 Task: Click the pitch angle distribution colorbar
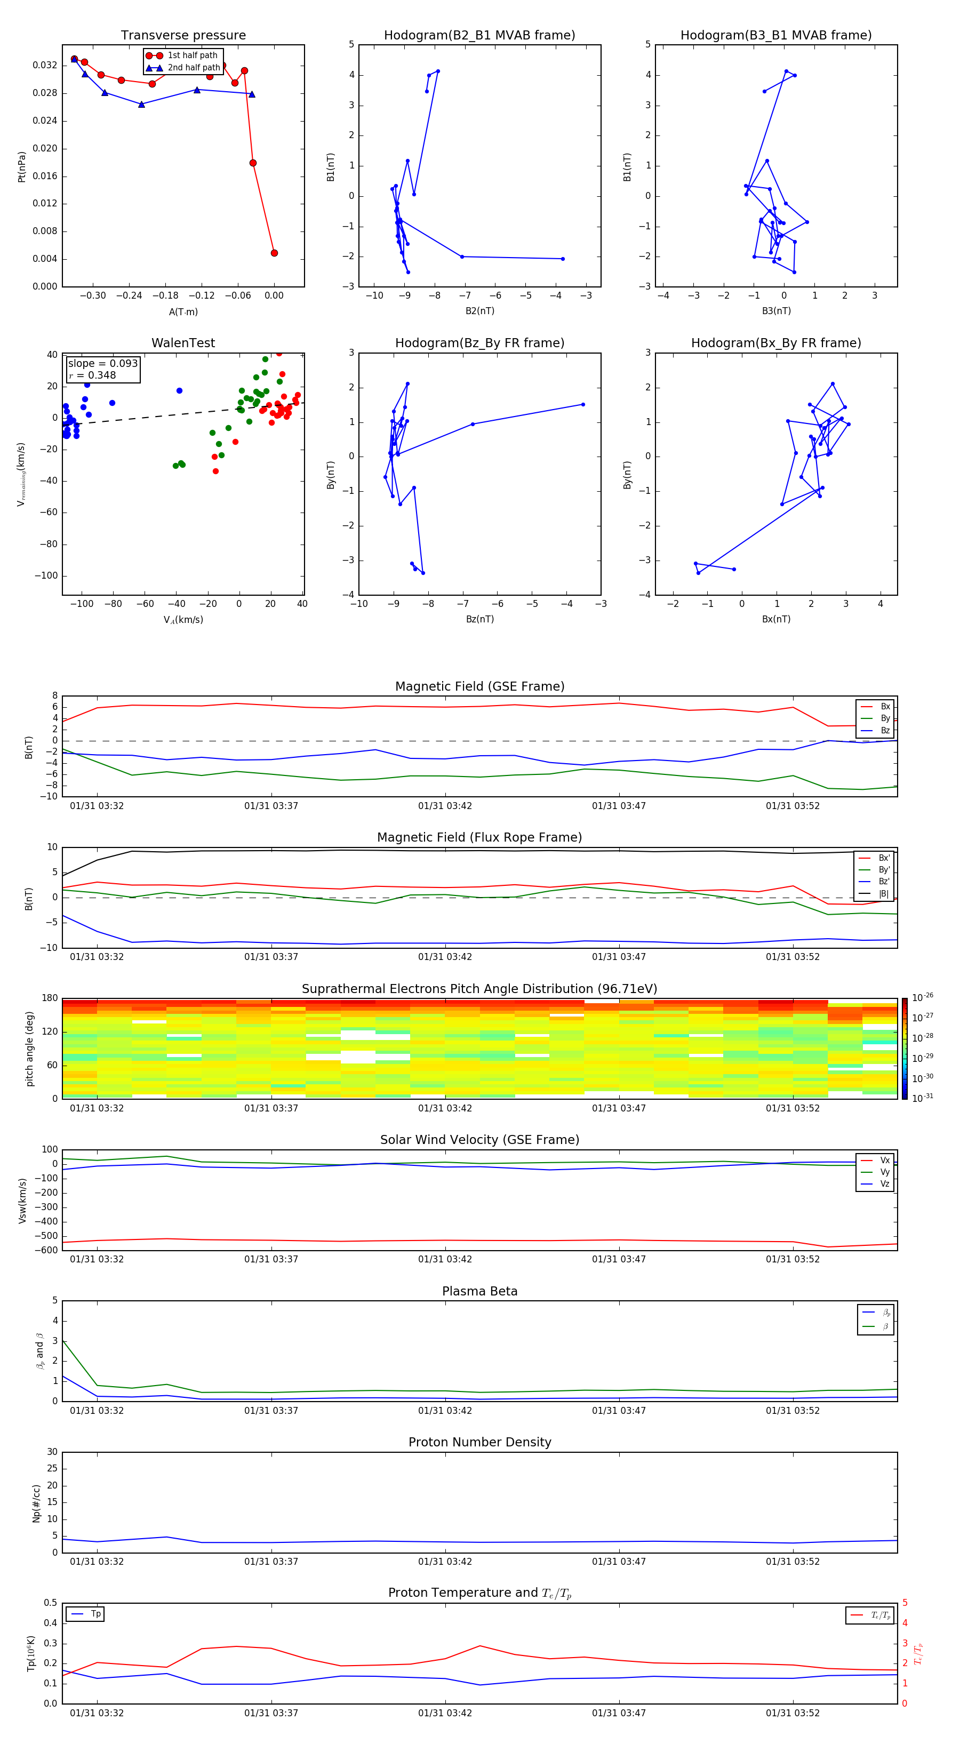905,1049
